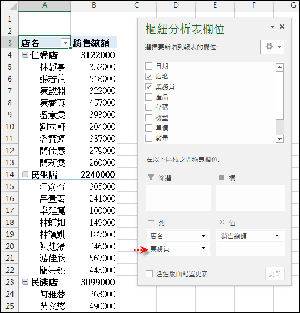Open 店名 dropdown in rows area

pos(203,236)
